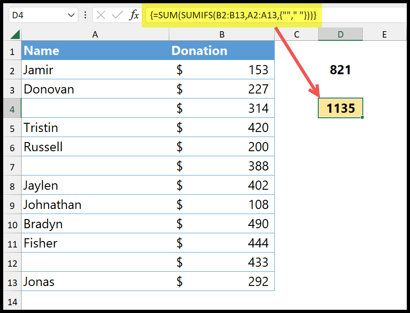Select row 3 header
The width and height of the screenshot is (410, 313).
[x=12, y=89]
